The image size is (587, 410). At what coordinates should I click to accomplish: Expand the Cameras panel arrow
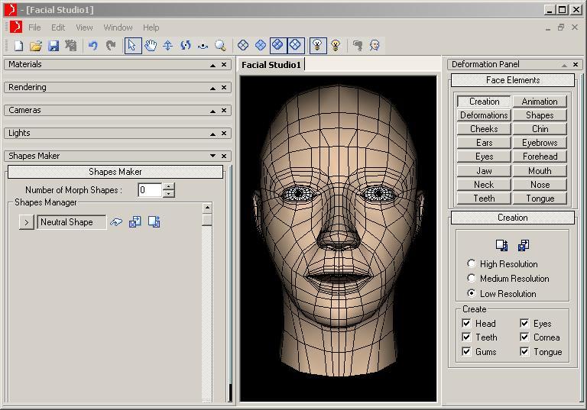212,111
